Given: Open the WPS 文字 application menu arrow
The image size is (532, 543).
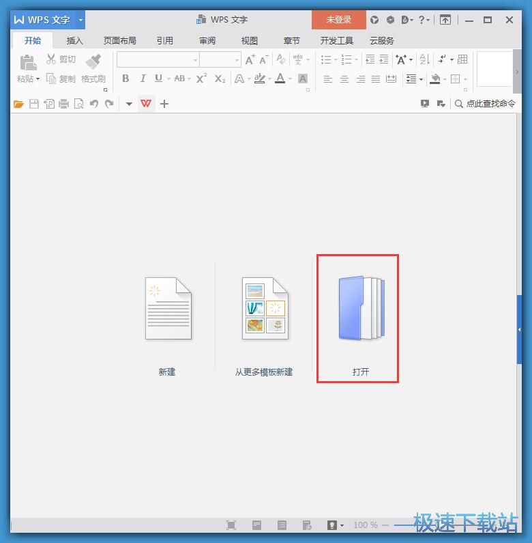Looking at the screenshot, I should [x=80, y=20].
